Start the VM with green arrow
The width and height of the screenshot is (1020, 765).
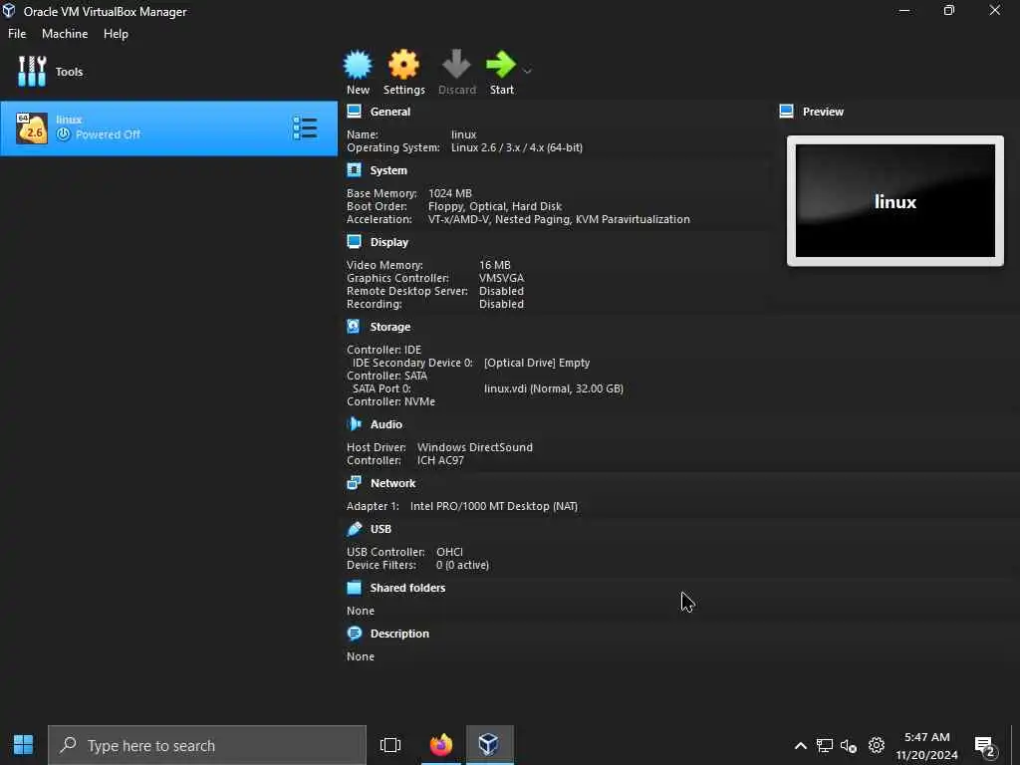point(501,65)
